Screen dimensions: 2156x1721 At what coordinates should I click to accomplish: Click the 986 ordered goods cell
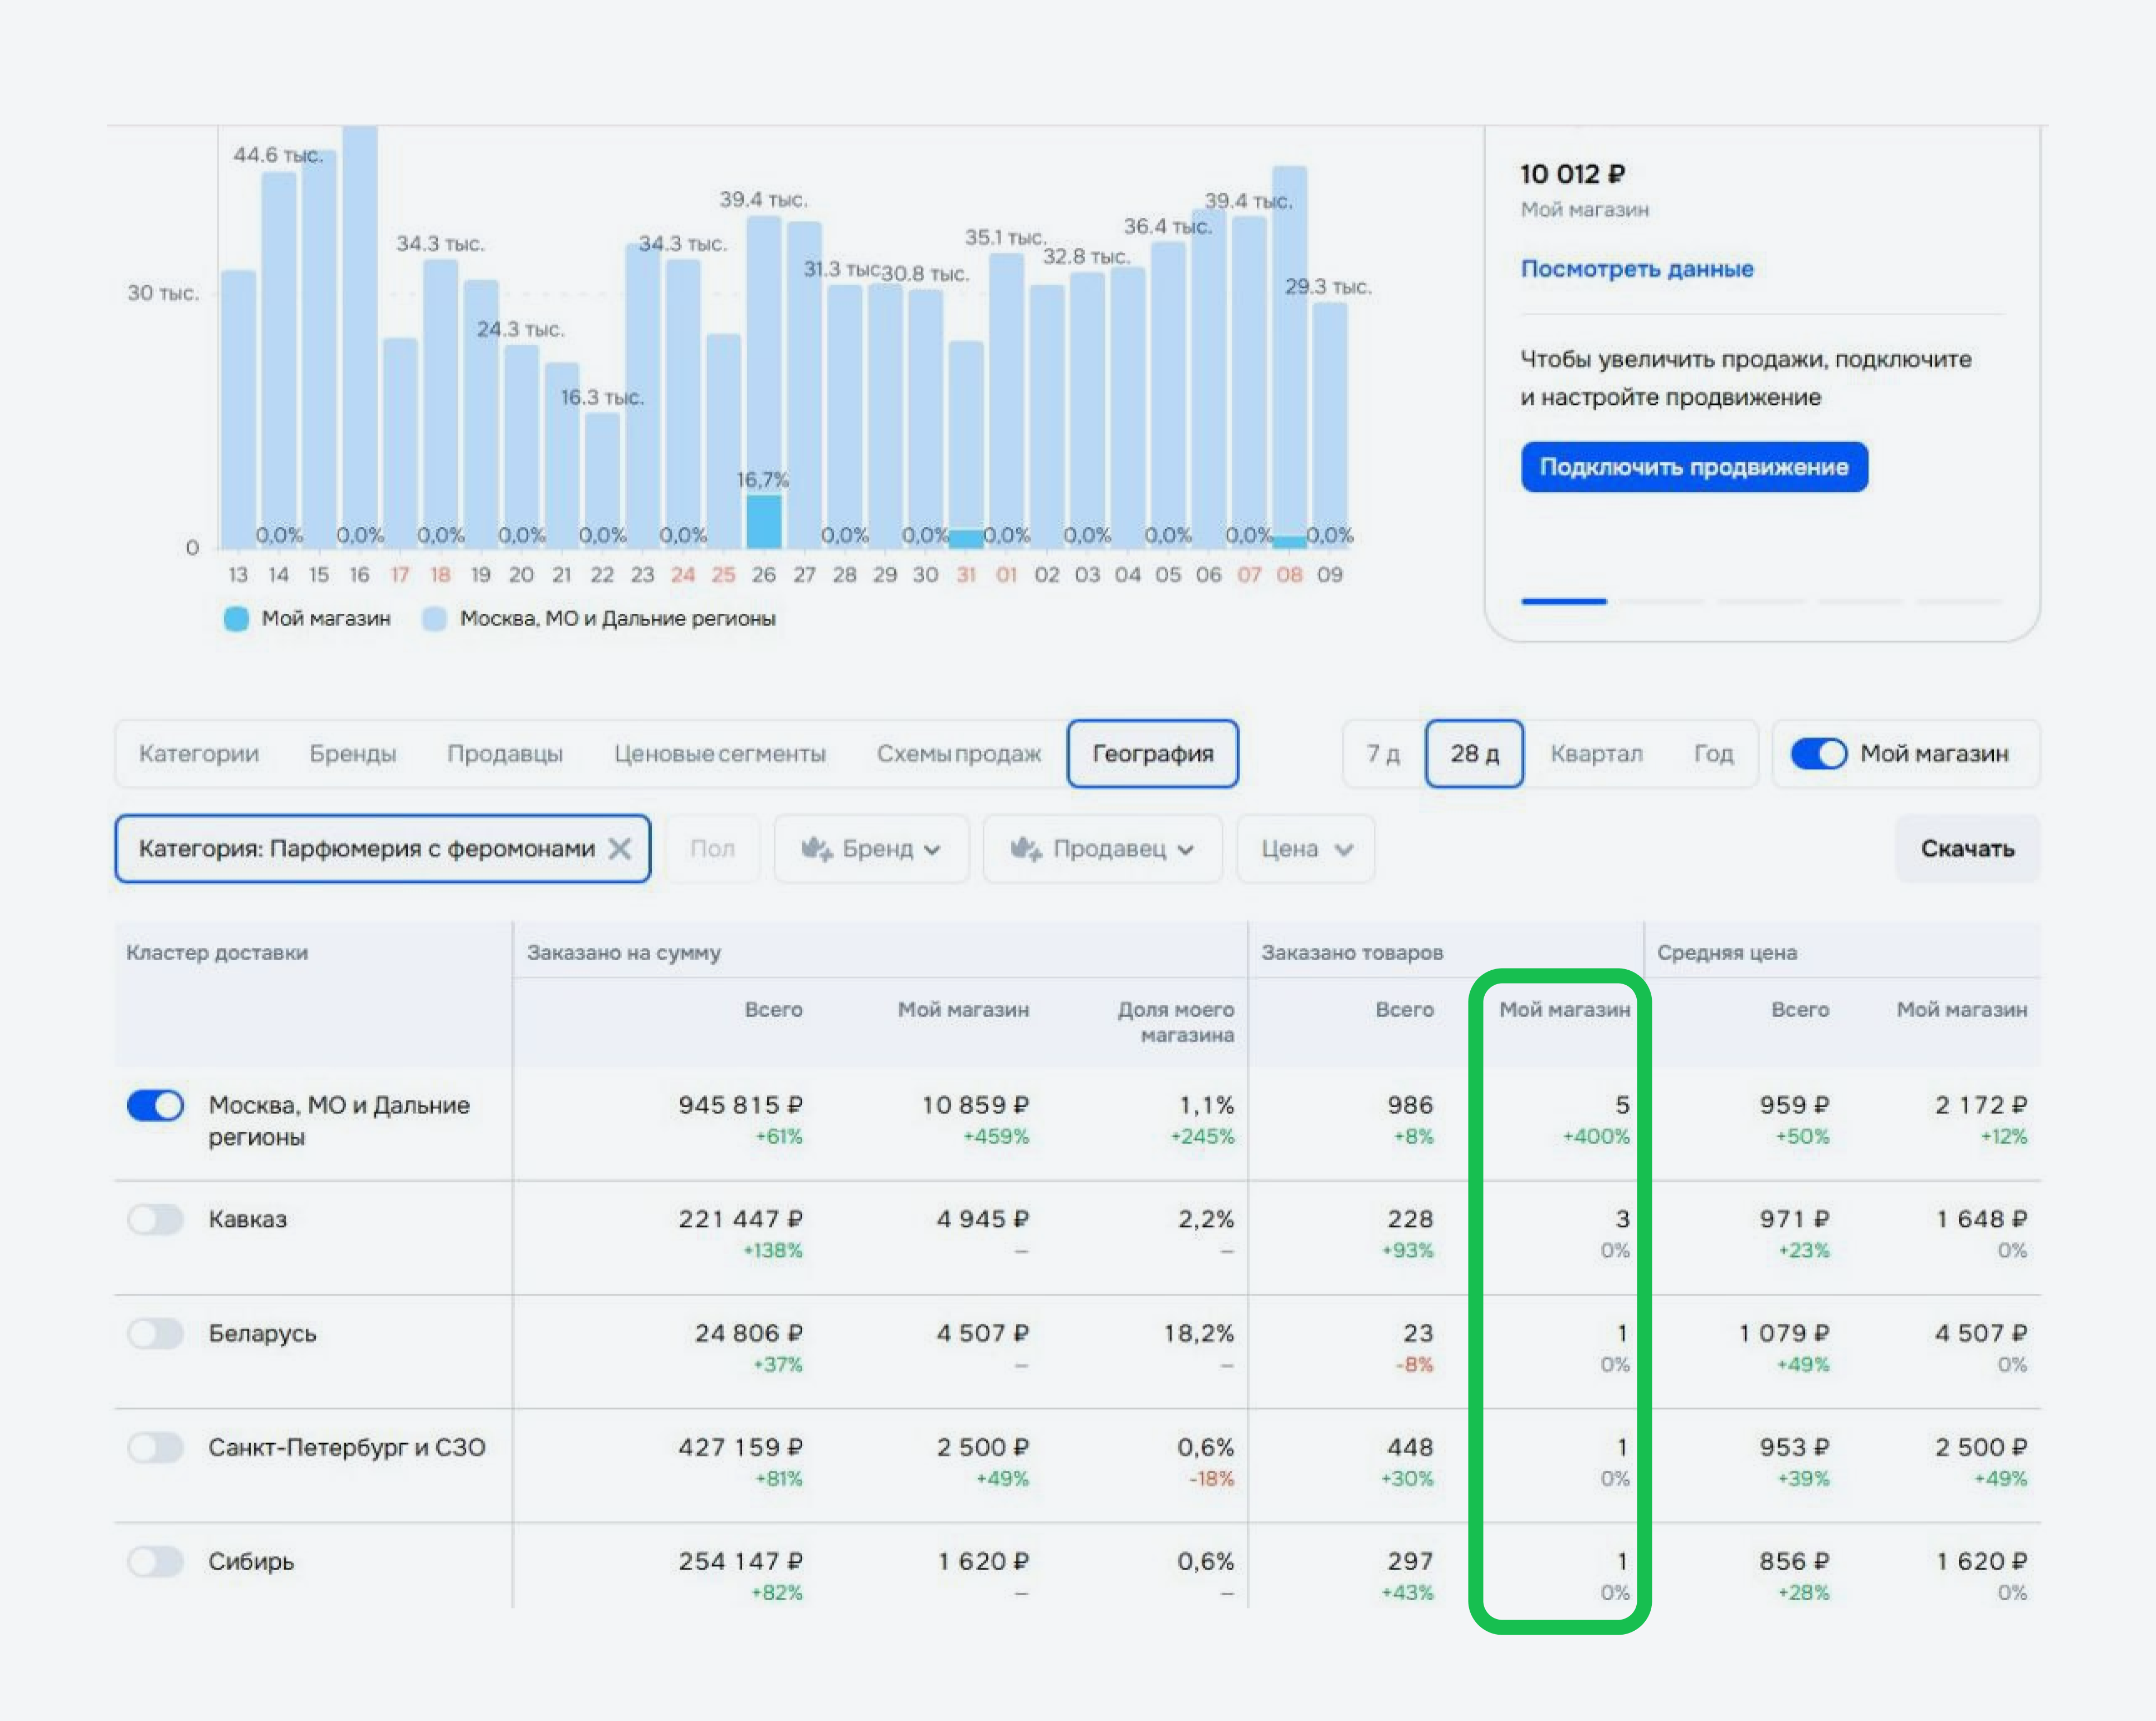tap(1410, 1105)
